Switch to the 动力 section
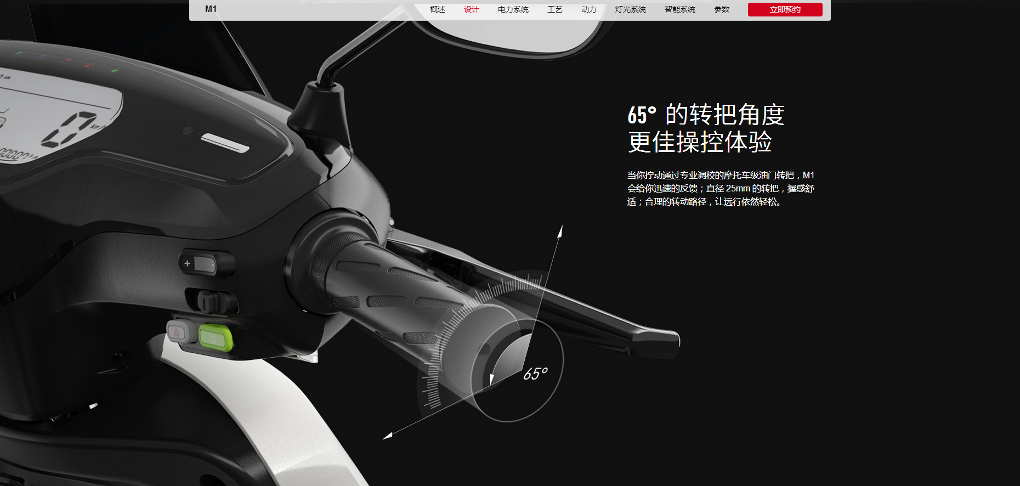 click(589, 9)
